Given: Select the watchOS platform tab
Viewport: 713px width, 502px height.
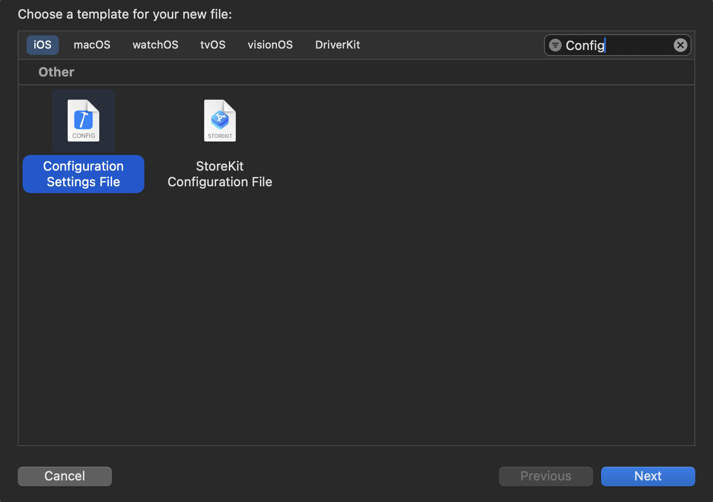Looking at the screenshot, I should click(155, 45).
